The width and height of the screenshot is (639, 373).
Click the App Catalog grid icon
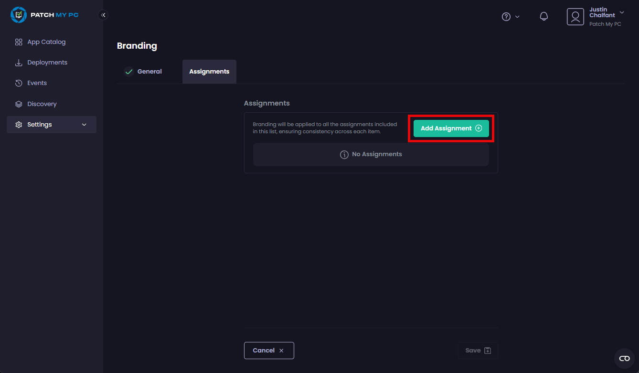coord(19,42)
